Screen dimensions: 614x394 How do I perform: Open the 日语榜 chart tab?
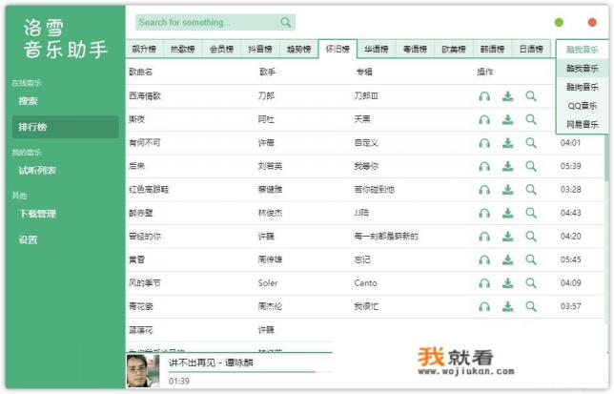tap(531, 49)
